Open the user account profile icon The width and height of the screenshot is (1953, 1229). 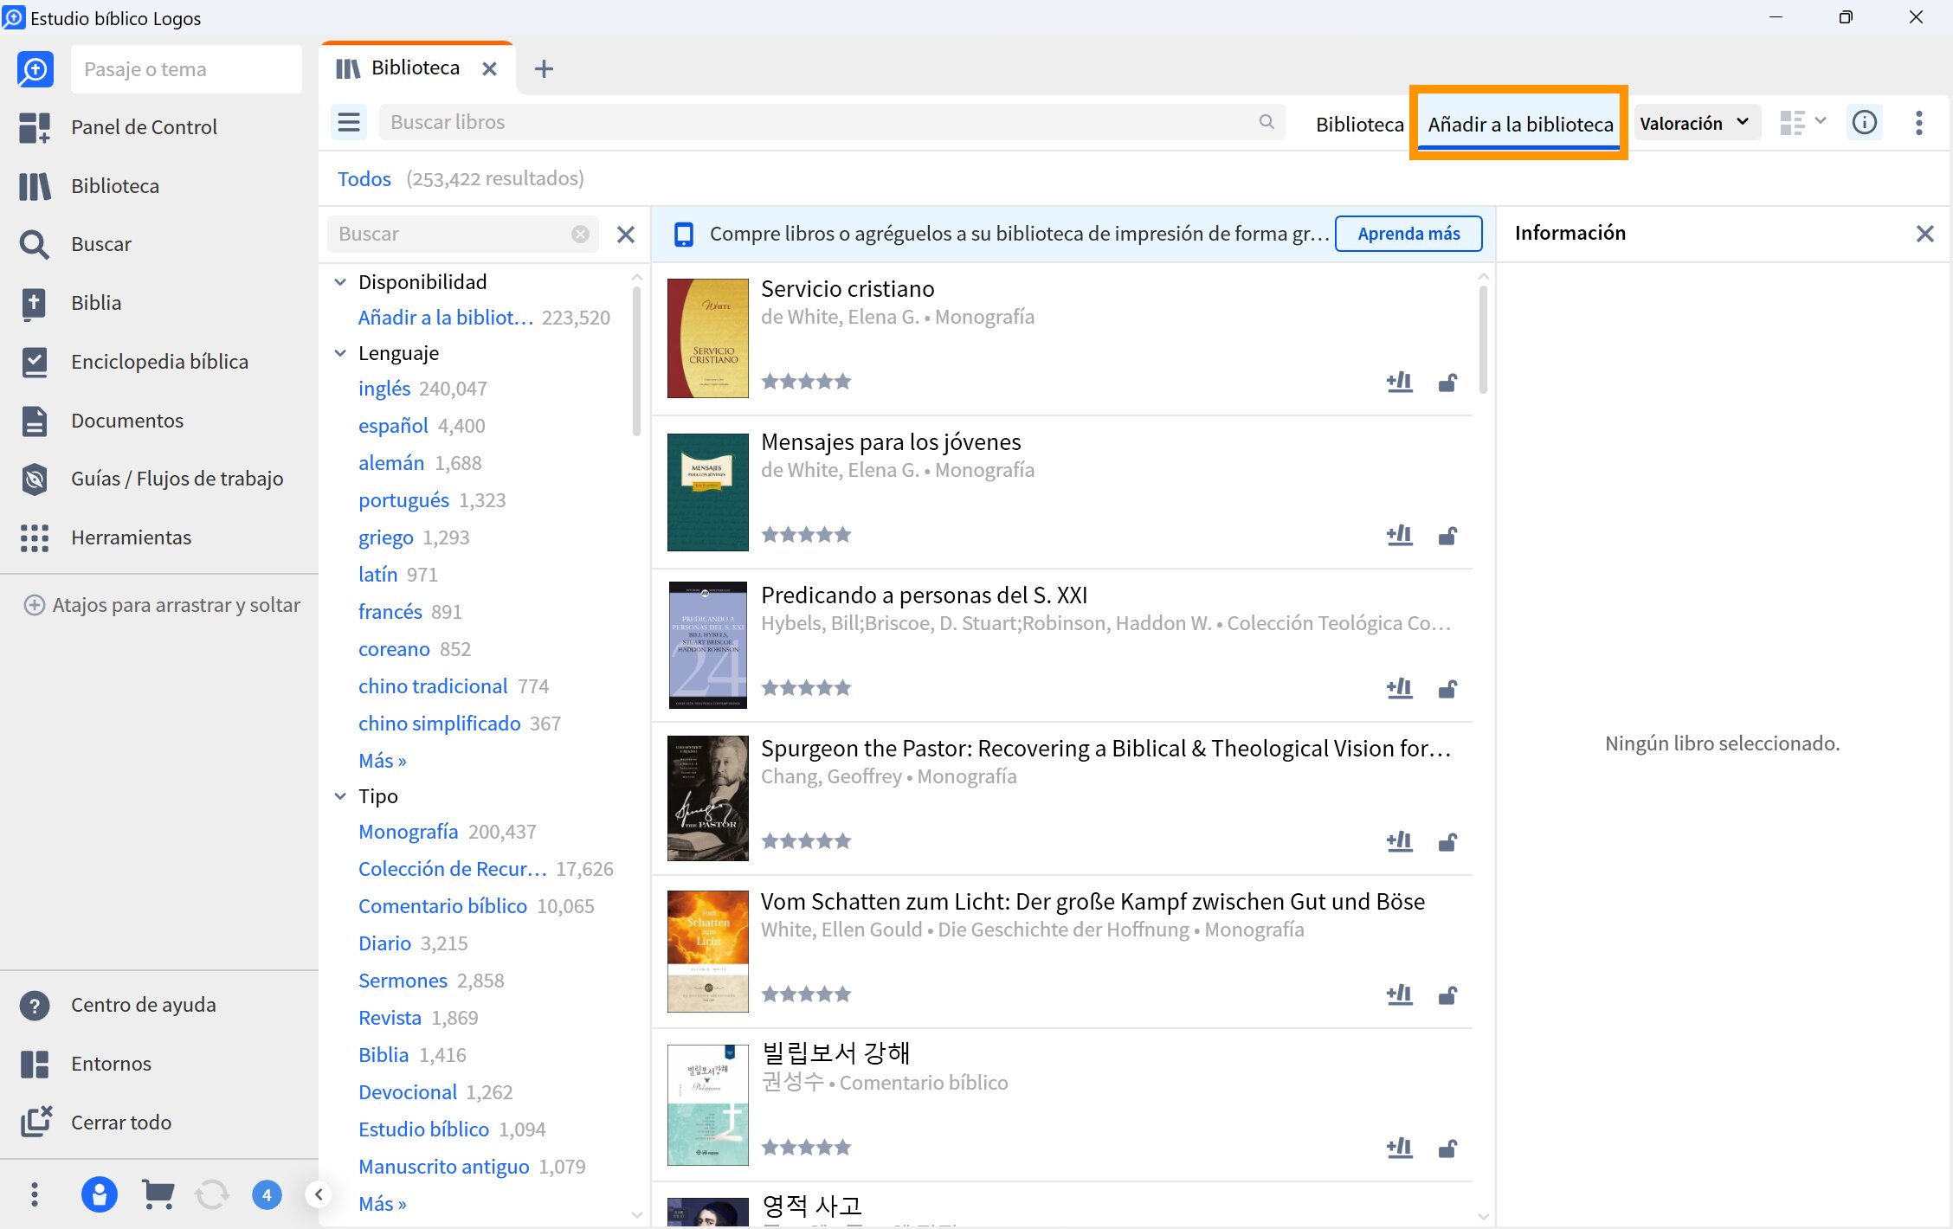pyautogui.click(x=99, y=1194)
